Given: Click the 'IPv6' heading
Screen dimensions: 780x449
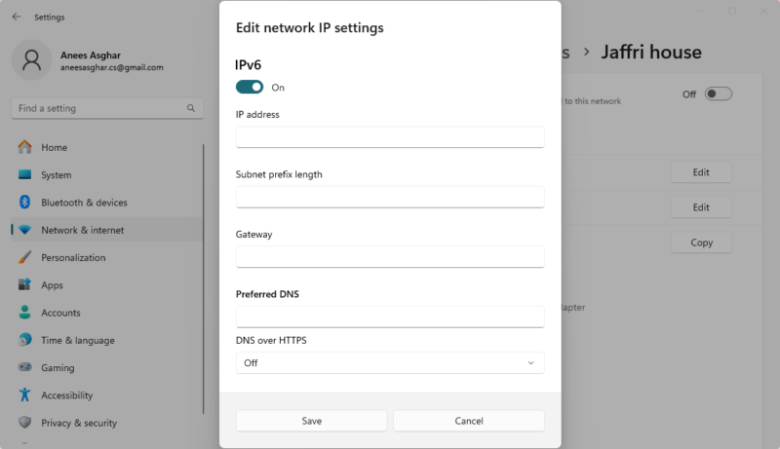Looking at the screenshot, I should point(249,65).
